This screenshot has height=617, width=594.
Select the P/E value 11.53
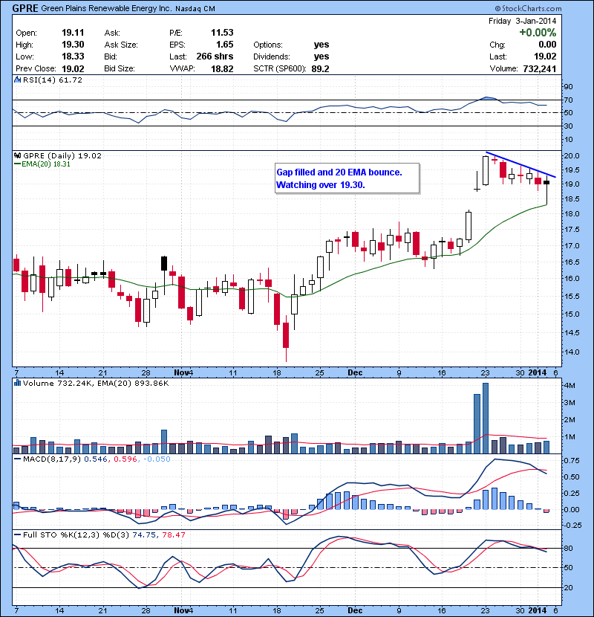222,33
